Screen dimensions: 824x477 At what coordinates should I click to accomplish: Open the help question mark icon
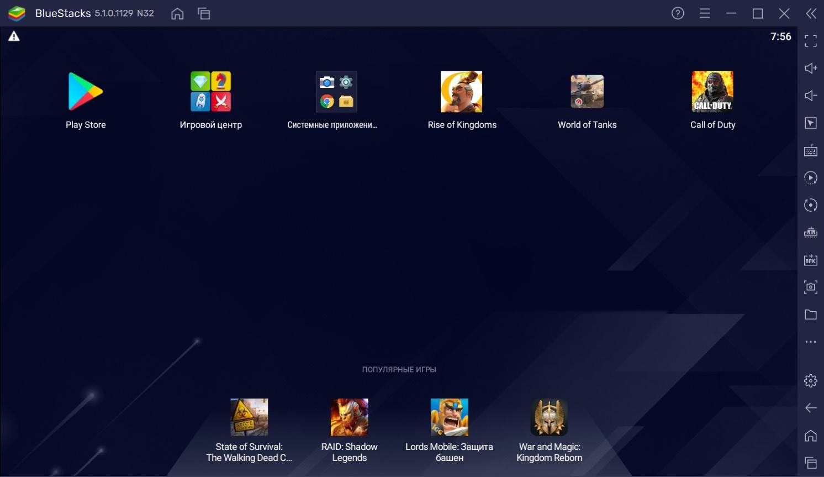coord(678,13)
